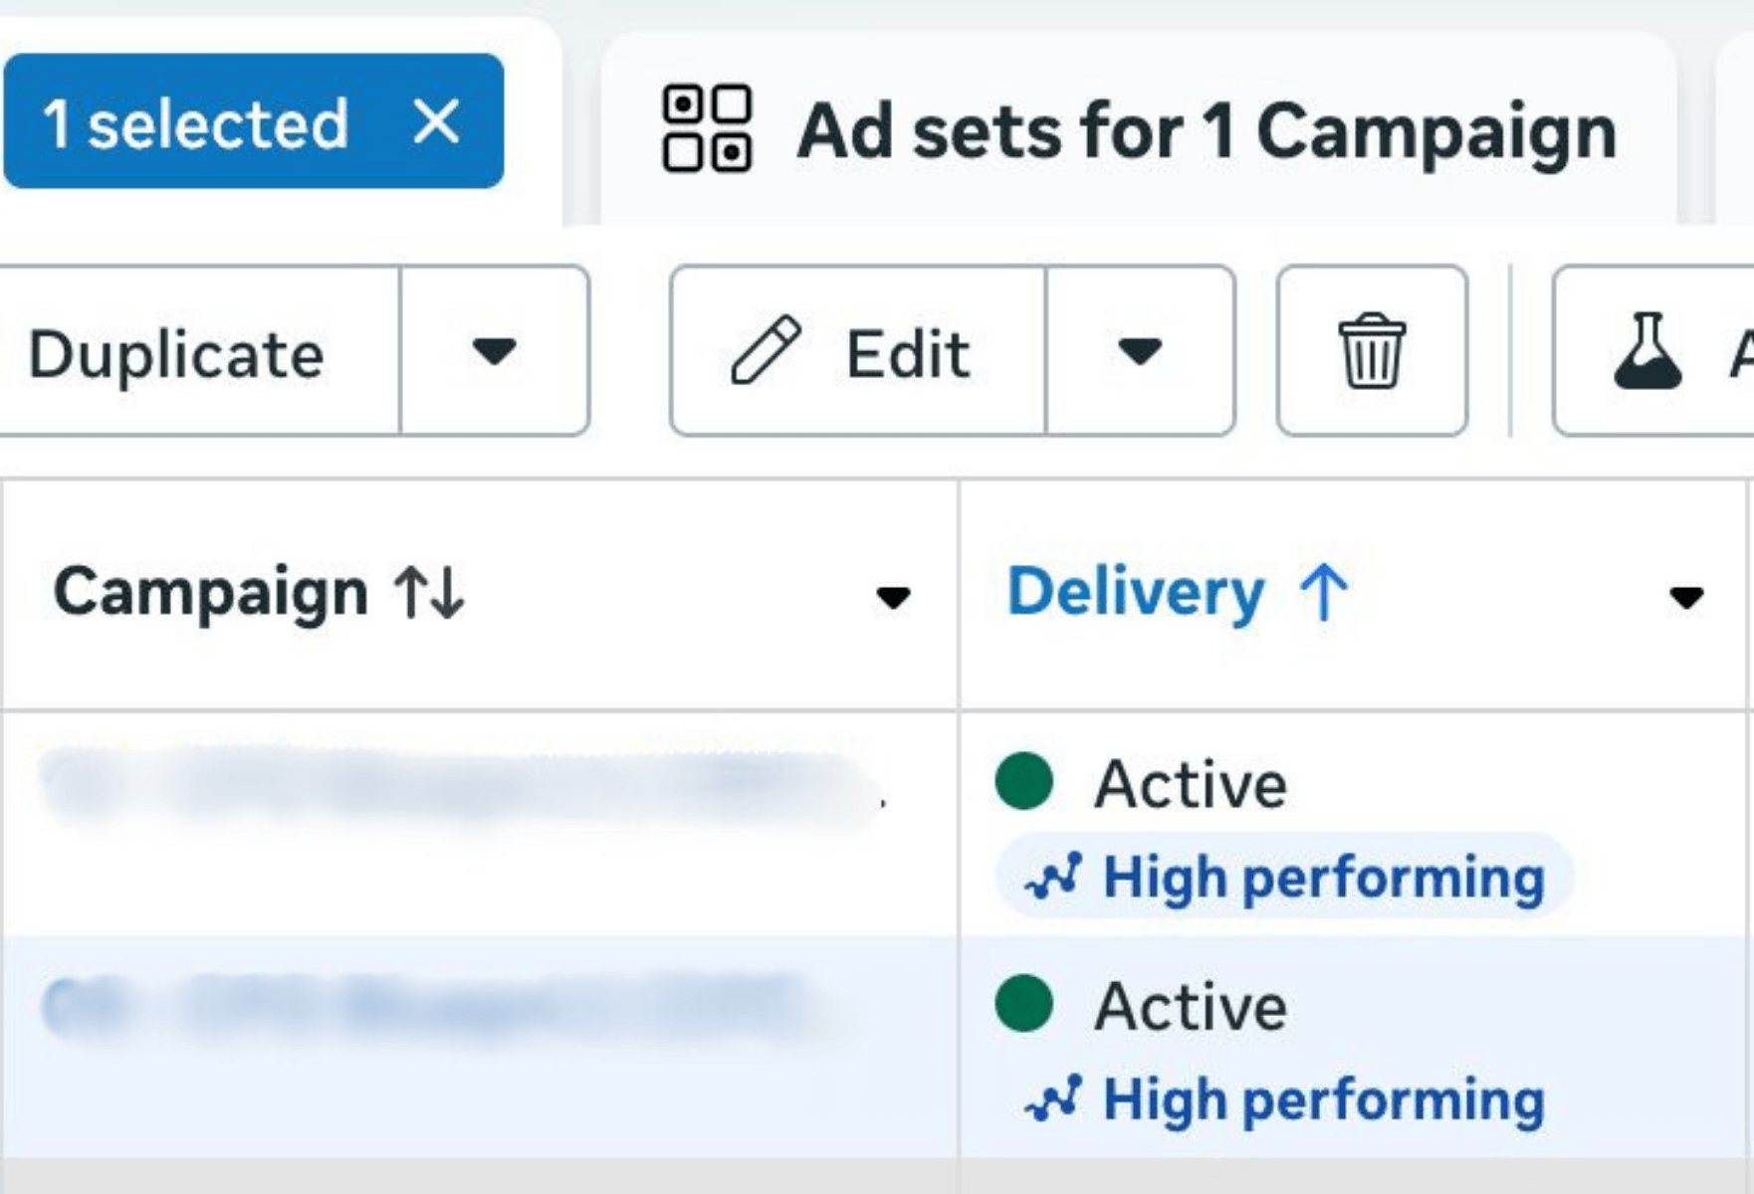The width and height of the screenshot is (1754, 1194).
Task: Click the pencil Edit icon
Action: pos(766,350)
